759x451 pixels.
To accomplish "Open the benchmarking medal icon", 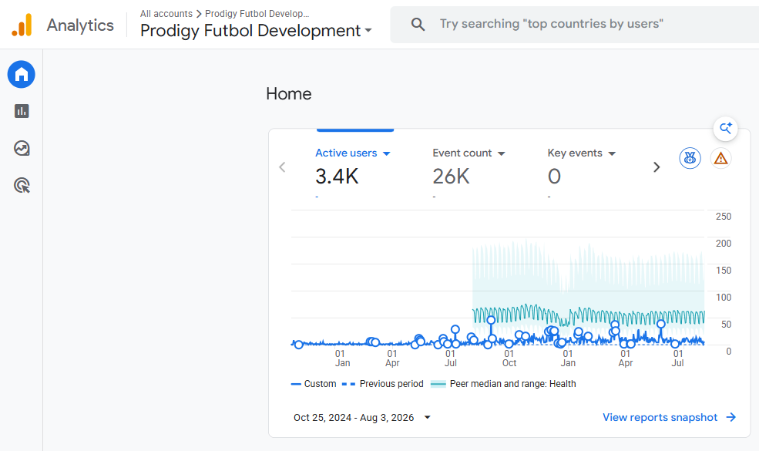I will (x=690, y=158).
